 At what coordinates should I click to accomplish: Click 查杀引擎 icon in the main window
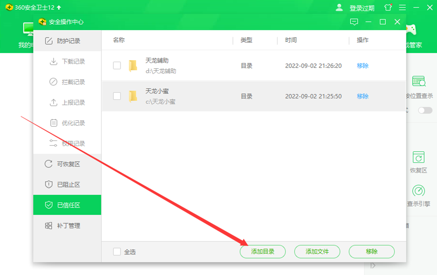(x=418, y=191)
